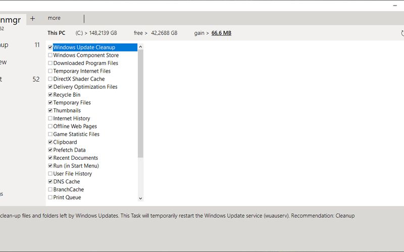This screenshot has width=404, height=252.
Task: Enable the Windows Component Store checkbox
Action: pos(50,55)
